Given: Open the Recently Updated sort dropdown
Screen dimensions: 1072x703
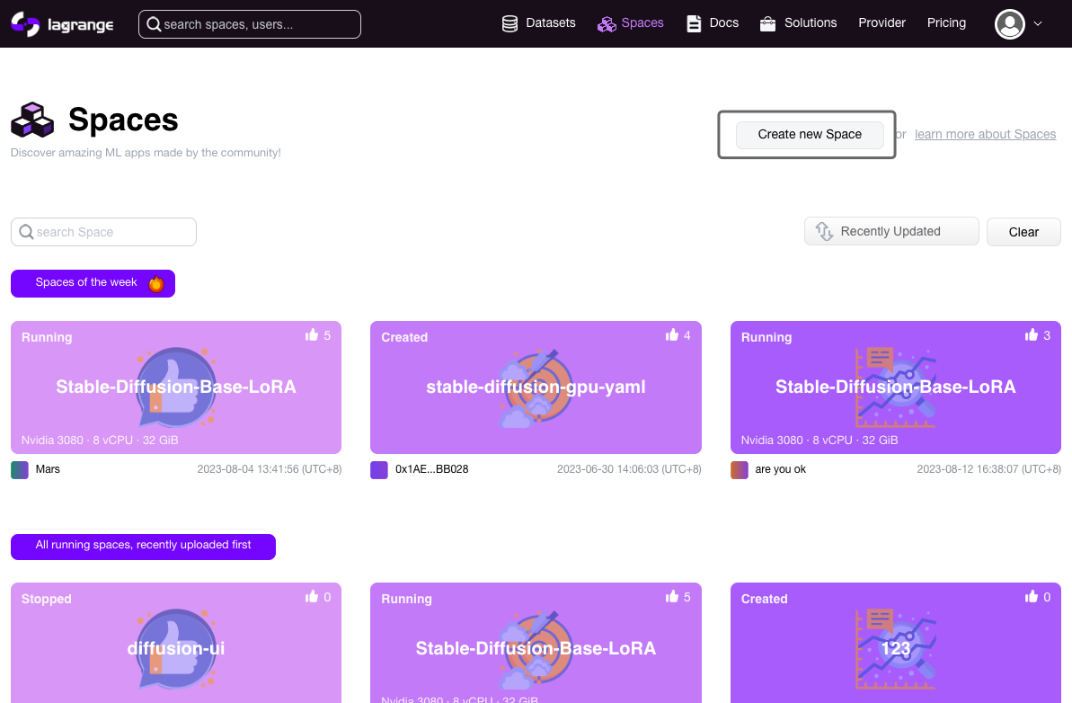Looking at the screenshot, I should [x=890, y=231].
